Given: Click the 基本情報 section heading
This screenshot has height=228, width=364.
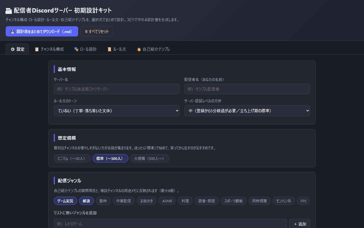Looking at the screenshot, I should 67,69.
